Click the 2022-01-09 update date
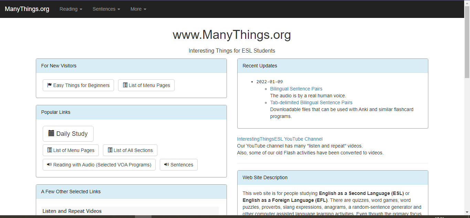The image size is (470, 218). tap(270, 82)
